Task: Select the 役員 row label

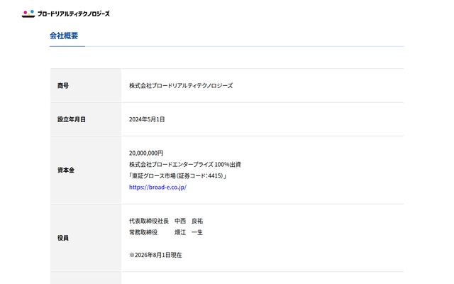Action: [63, 238]
